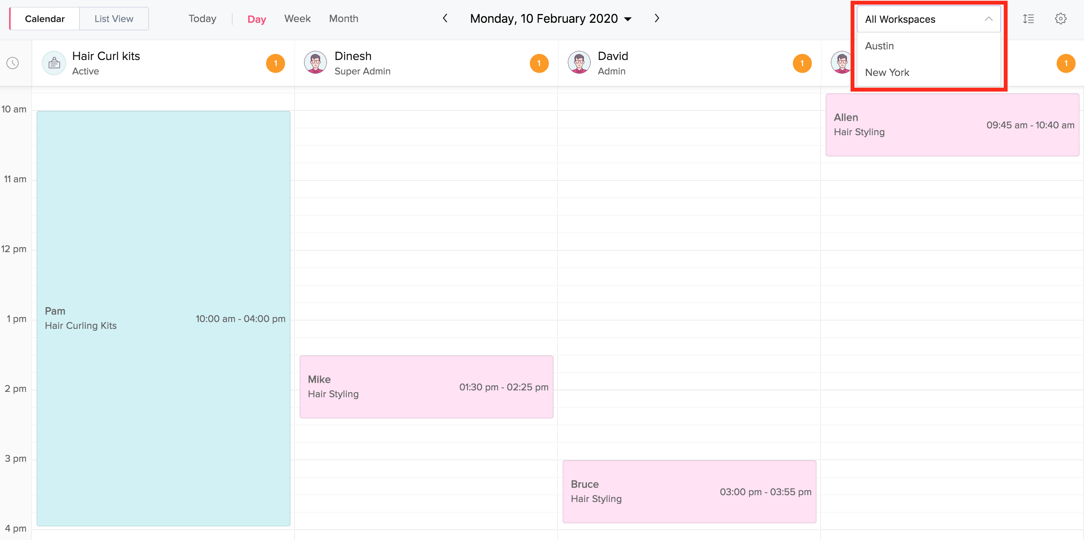The width and height of the screenshot is (1084, 540).
Task: Go to previous day arrow
Action: tap(445, 19)
